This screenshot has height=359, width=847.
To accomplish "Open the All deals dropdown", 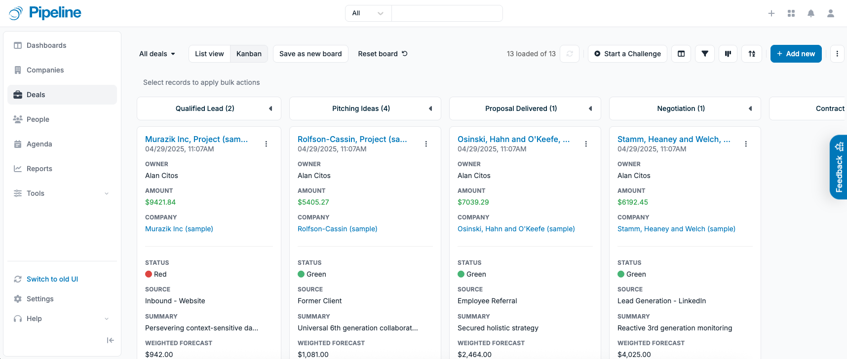I will [157, 54].
